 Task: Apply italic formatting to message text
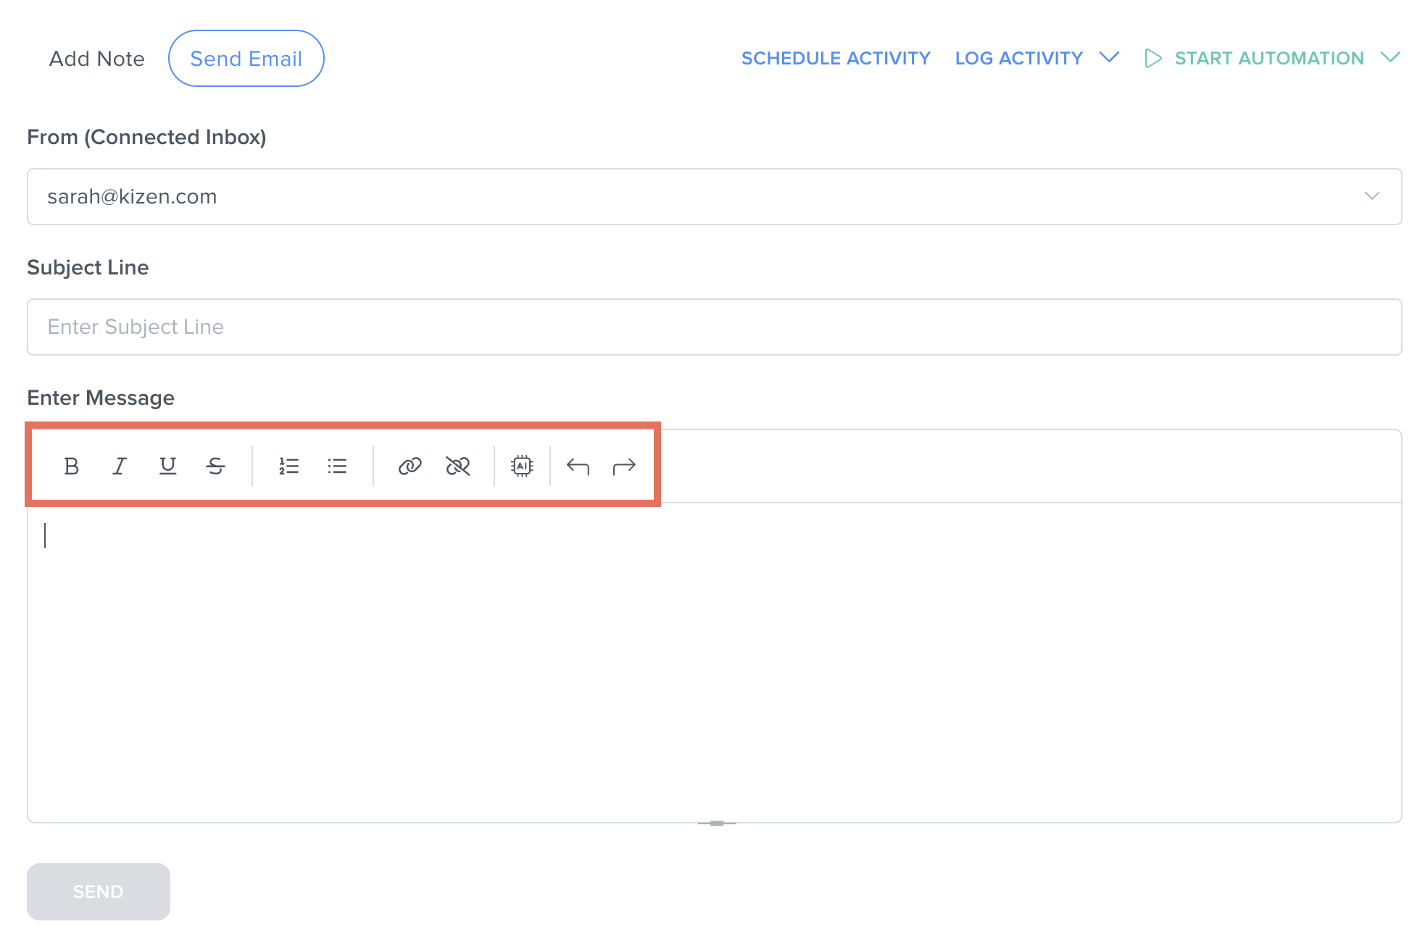(120, 466)
